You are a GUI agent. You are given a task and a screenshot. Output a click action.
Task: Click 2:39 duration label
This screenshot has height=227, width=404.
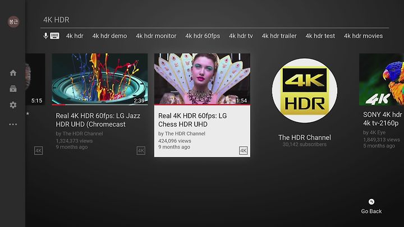pos(139,101)
